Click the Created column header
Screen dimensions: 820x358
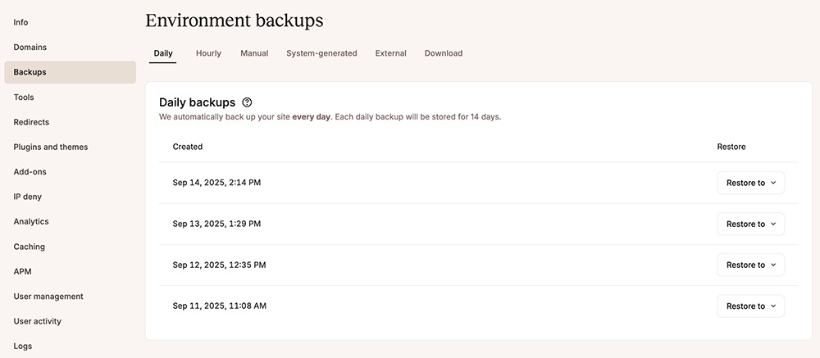tap(187, 147)
